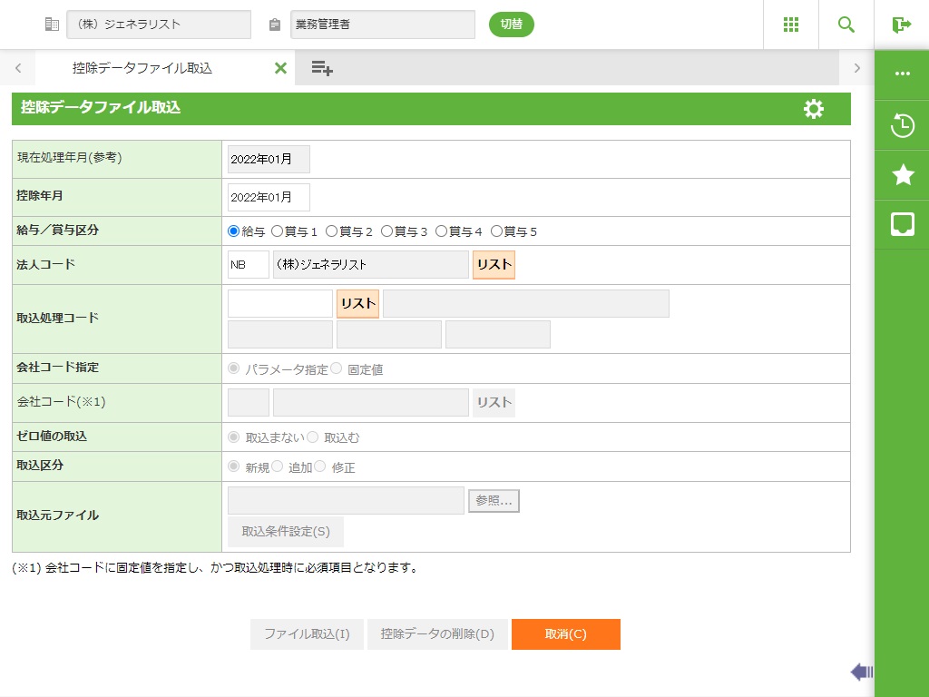Switch to 控除データファイル取込 tab
This screenshot has height=697, width=929.
point(142,68)
